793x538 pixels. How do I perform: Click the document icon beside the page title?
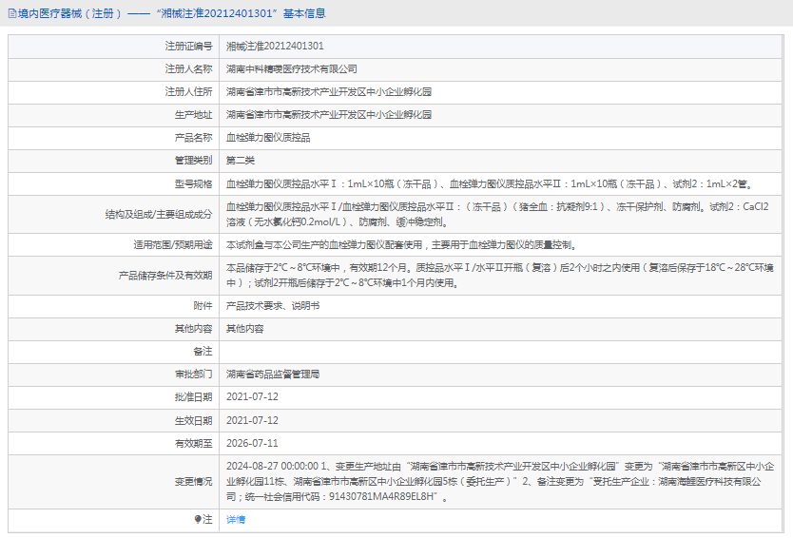pyautogui.click(x=12, y=13)
